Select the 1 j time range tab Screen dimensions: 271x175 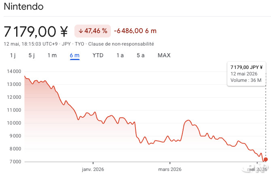click(13, 56)
